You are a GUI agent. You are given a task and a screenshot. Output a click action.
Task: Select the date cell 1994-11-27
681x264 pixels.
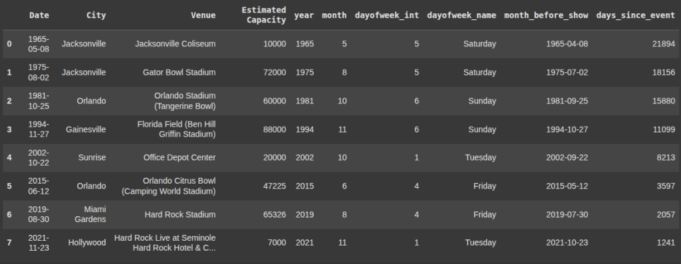coord(39,129)
